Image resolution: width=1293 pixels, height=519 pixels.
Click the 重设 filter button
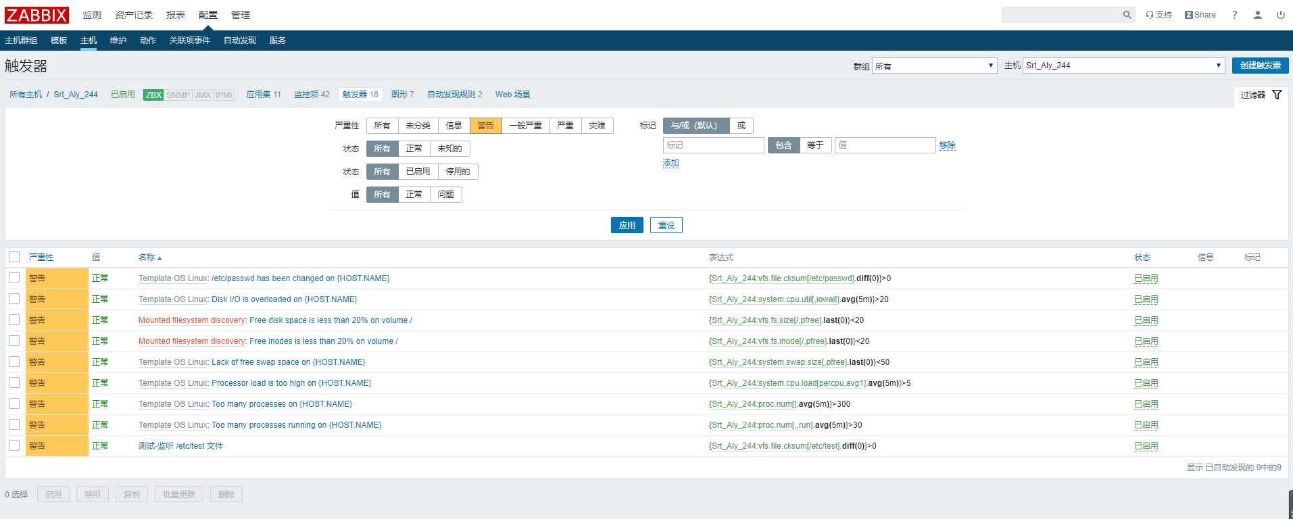tap(666, 225)
